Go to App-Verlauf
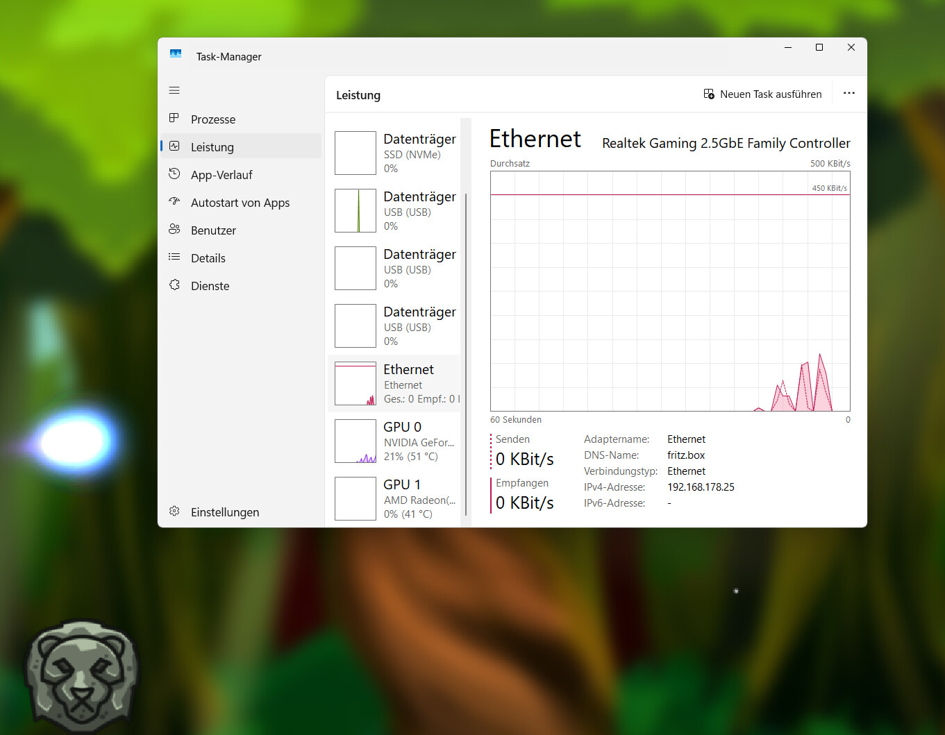The image size is (945, 735). [241, 175]
